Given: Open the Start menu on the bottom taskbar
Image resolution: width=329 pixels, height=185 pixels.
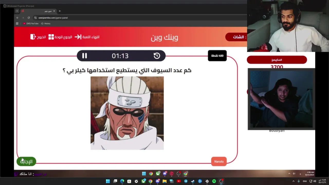Looking at the screenshot, I should tap(108, 181).
